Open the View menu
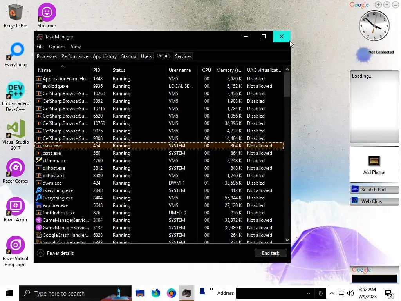The height and width of the screenshot is (301, 401). 76,47
